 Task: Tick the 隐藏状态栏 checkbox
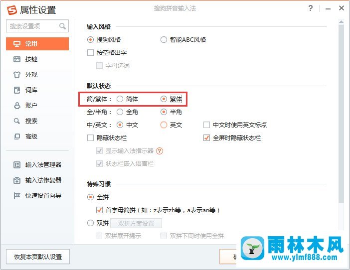point(90,138)
